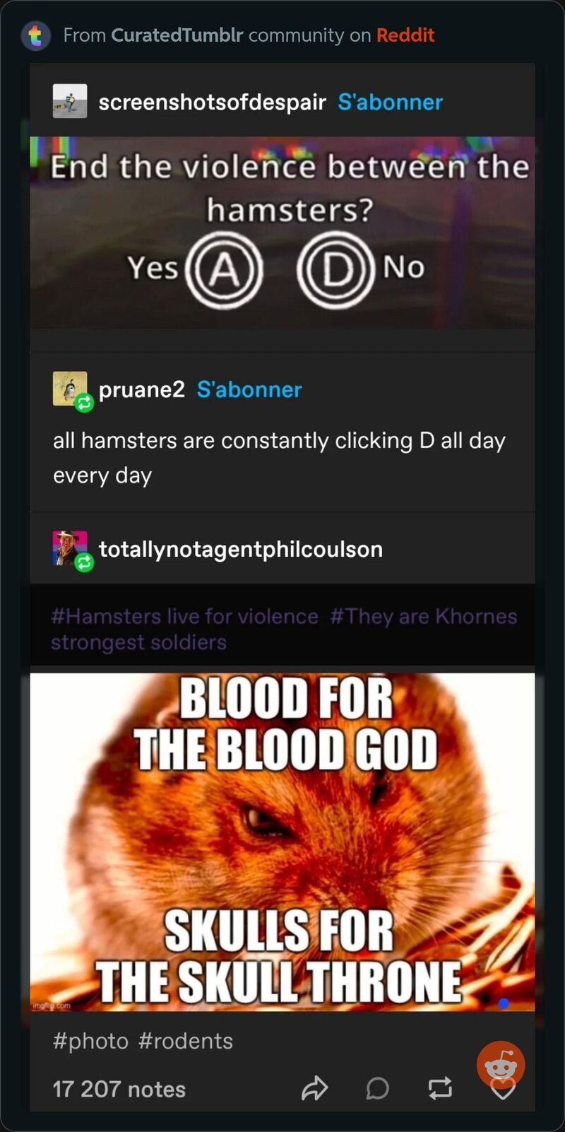Select the #photo tag
This screenshot has height=1132, width=565.
click(90, 1041)
